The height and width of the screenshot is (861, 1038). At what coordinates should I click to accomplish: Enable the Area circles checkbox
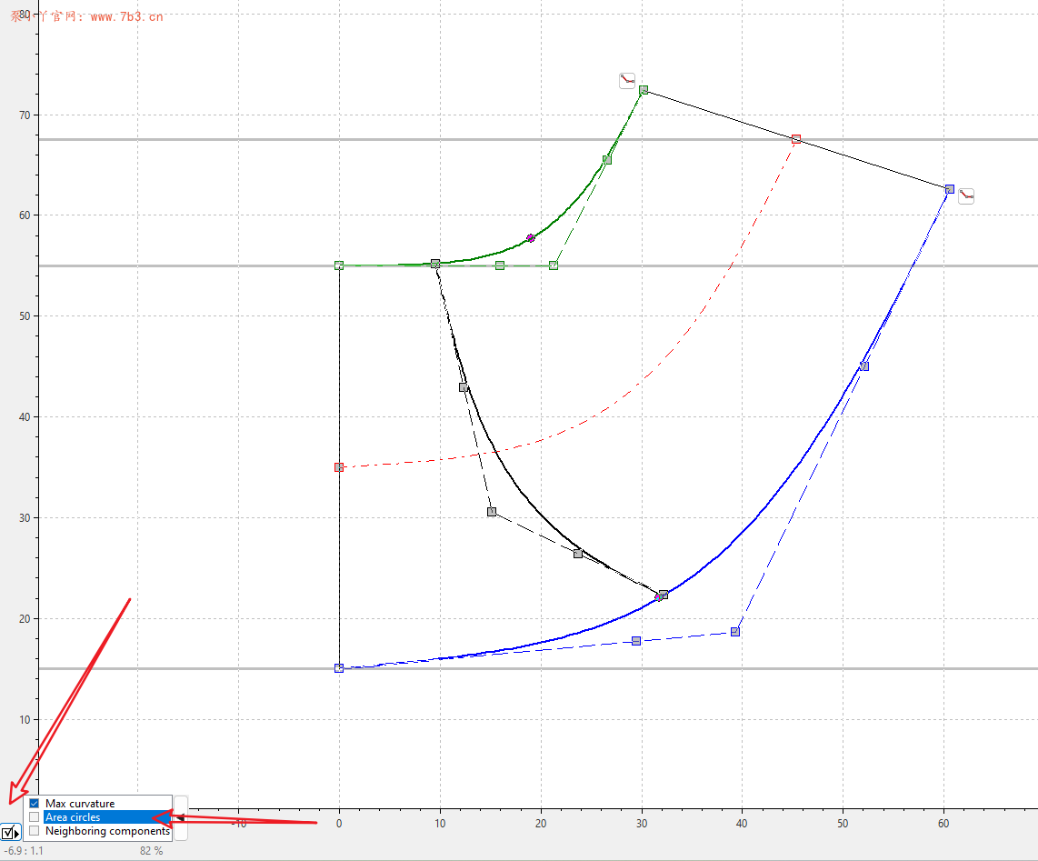34,816
